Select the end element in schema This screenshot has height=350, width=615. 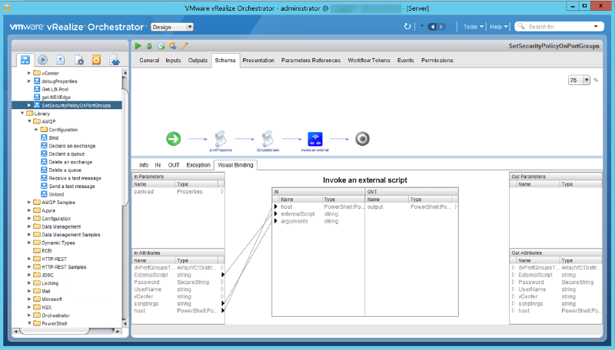[x=362, y=139]
